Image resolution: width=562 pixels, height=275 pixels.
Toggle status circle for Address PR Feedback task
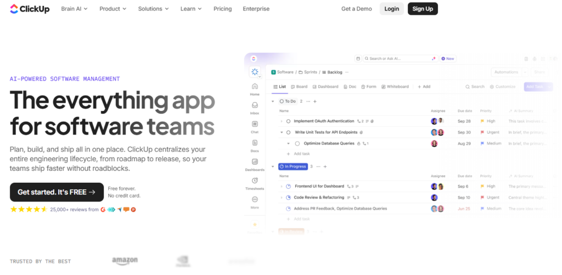pyautogui.click(x=288, y=209)
